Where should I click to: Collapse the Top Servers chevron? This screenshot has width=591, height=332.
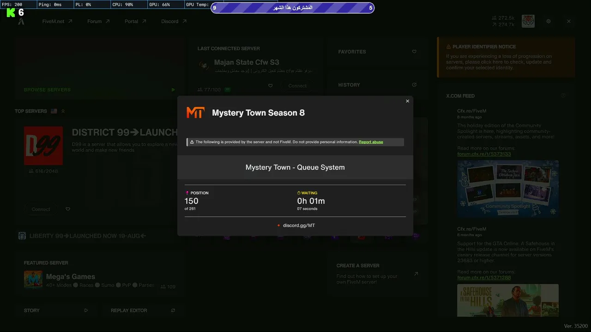click(63, 111)
